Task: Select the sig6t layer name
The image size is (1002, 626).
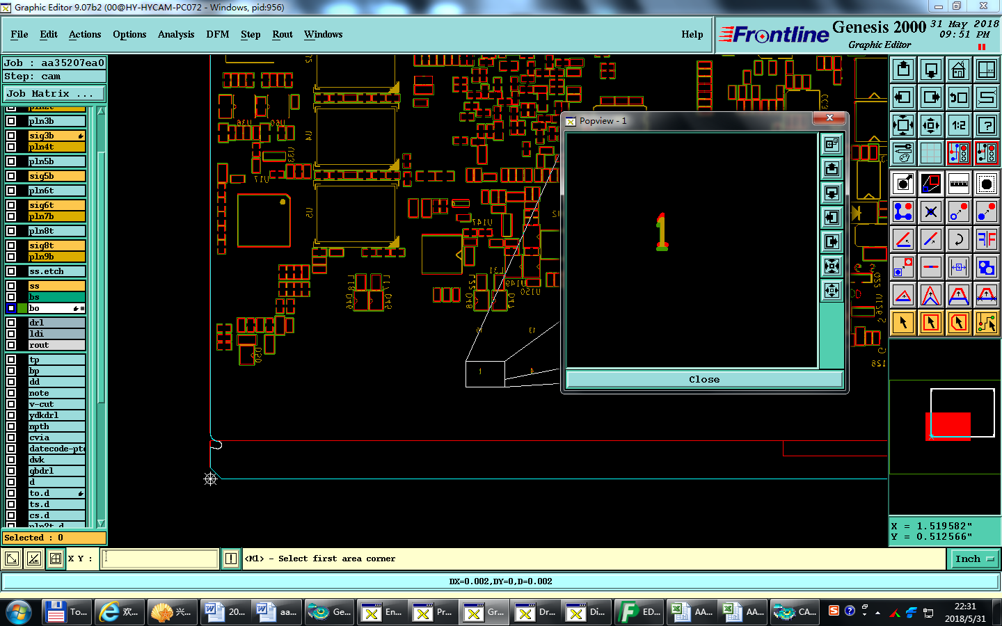Action: point(56,205)
